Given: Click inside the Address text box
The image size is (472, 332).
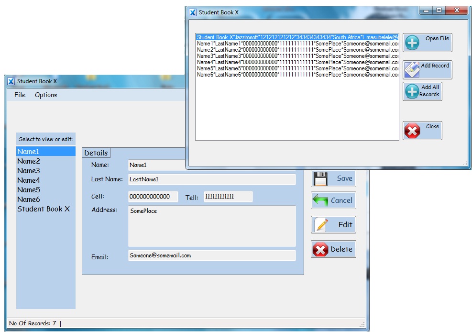Looking at the screenshot, I should (x=212, y=226).
